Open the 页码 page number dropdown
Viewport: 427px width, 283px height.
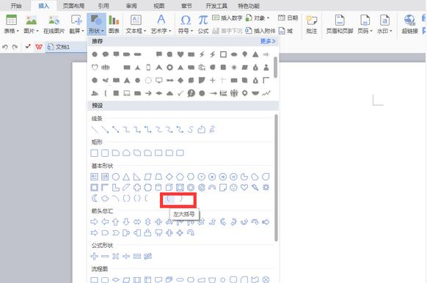365,24
